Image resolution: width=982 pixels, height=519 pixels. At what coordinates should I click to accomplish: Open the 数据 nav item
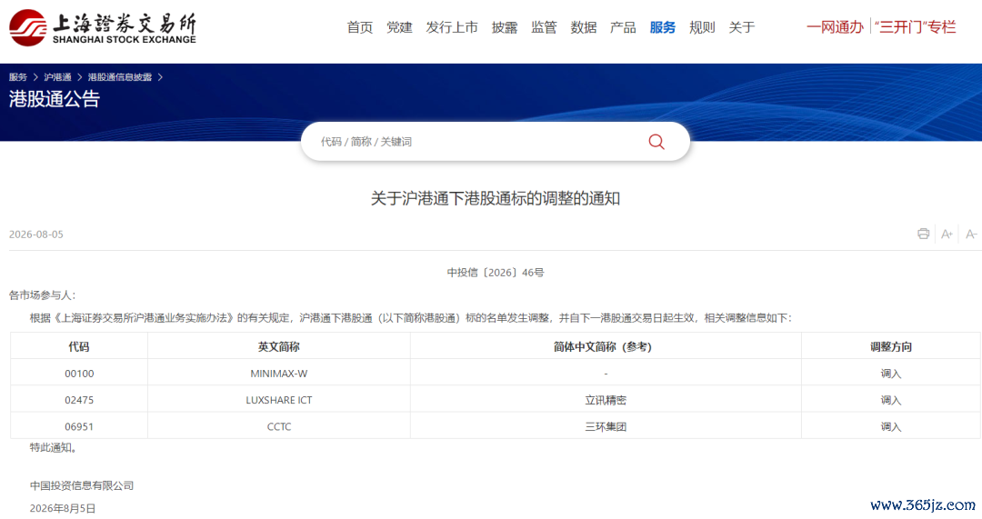pos(584,27)
